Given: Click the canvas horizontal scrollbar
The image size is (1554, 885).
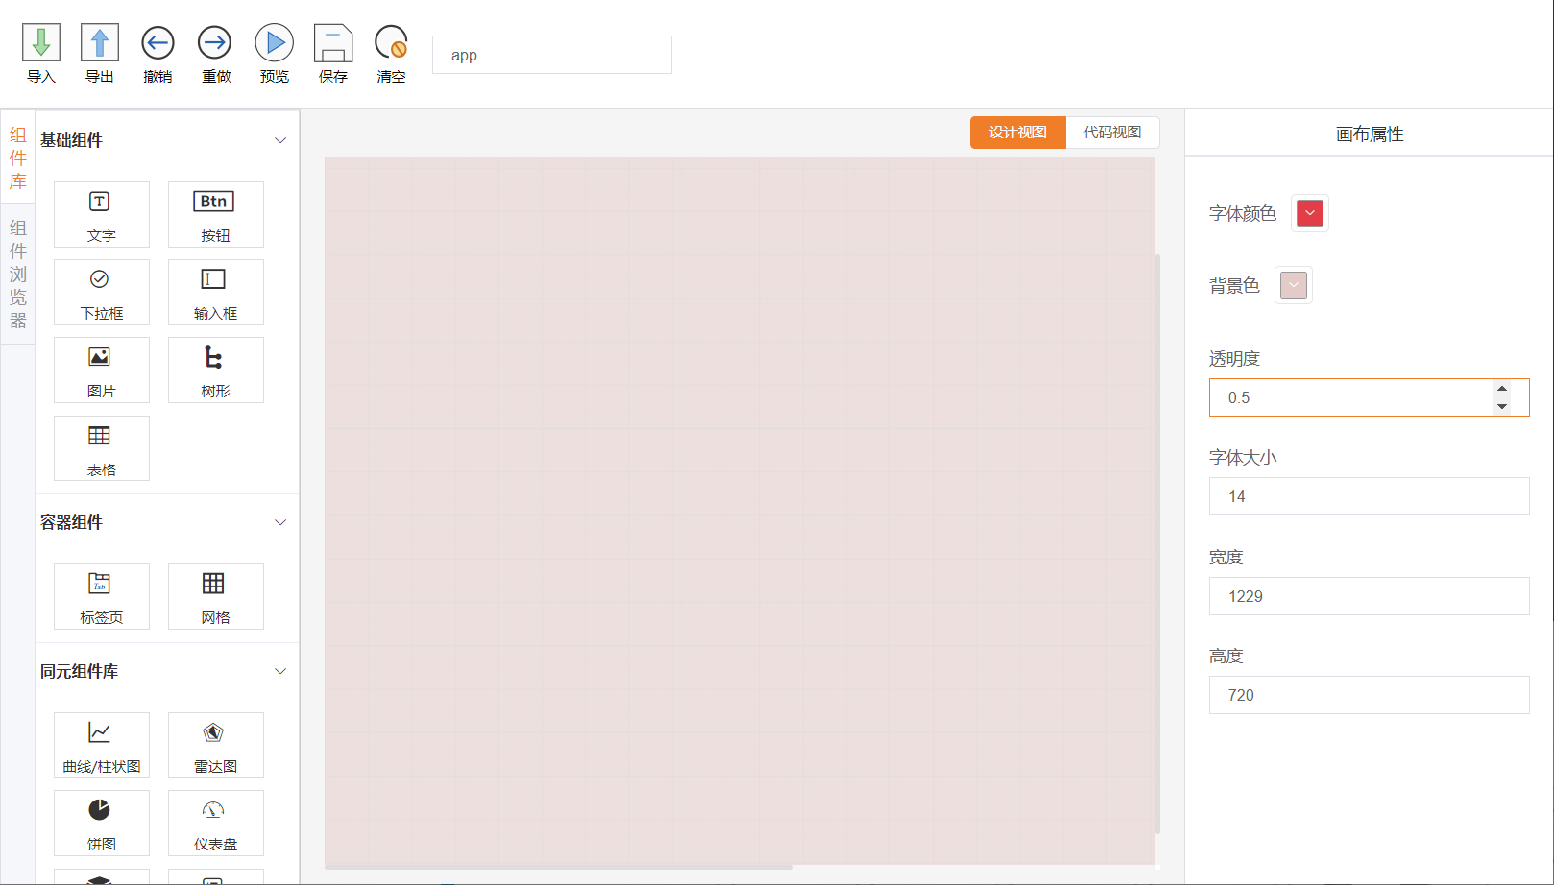Looking at the screenshot, I should tap(559, 867).
